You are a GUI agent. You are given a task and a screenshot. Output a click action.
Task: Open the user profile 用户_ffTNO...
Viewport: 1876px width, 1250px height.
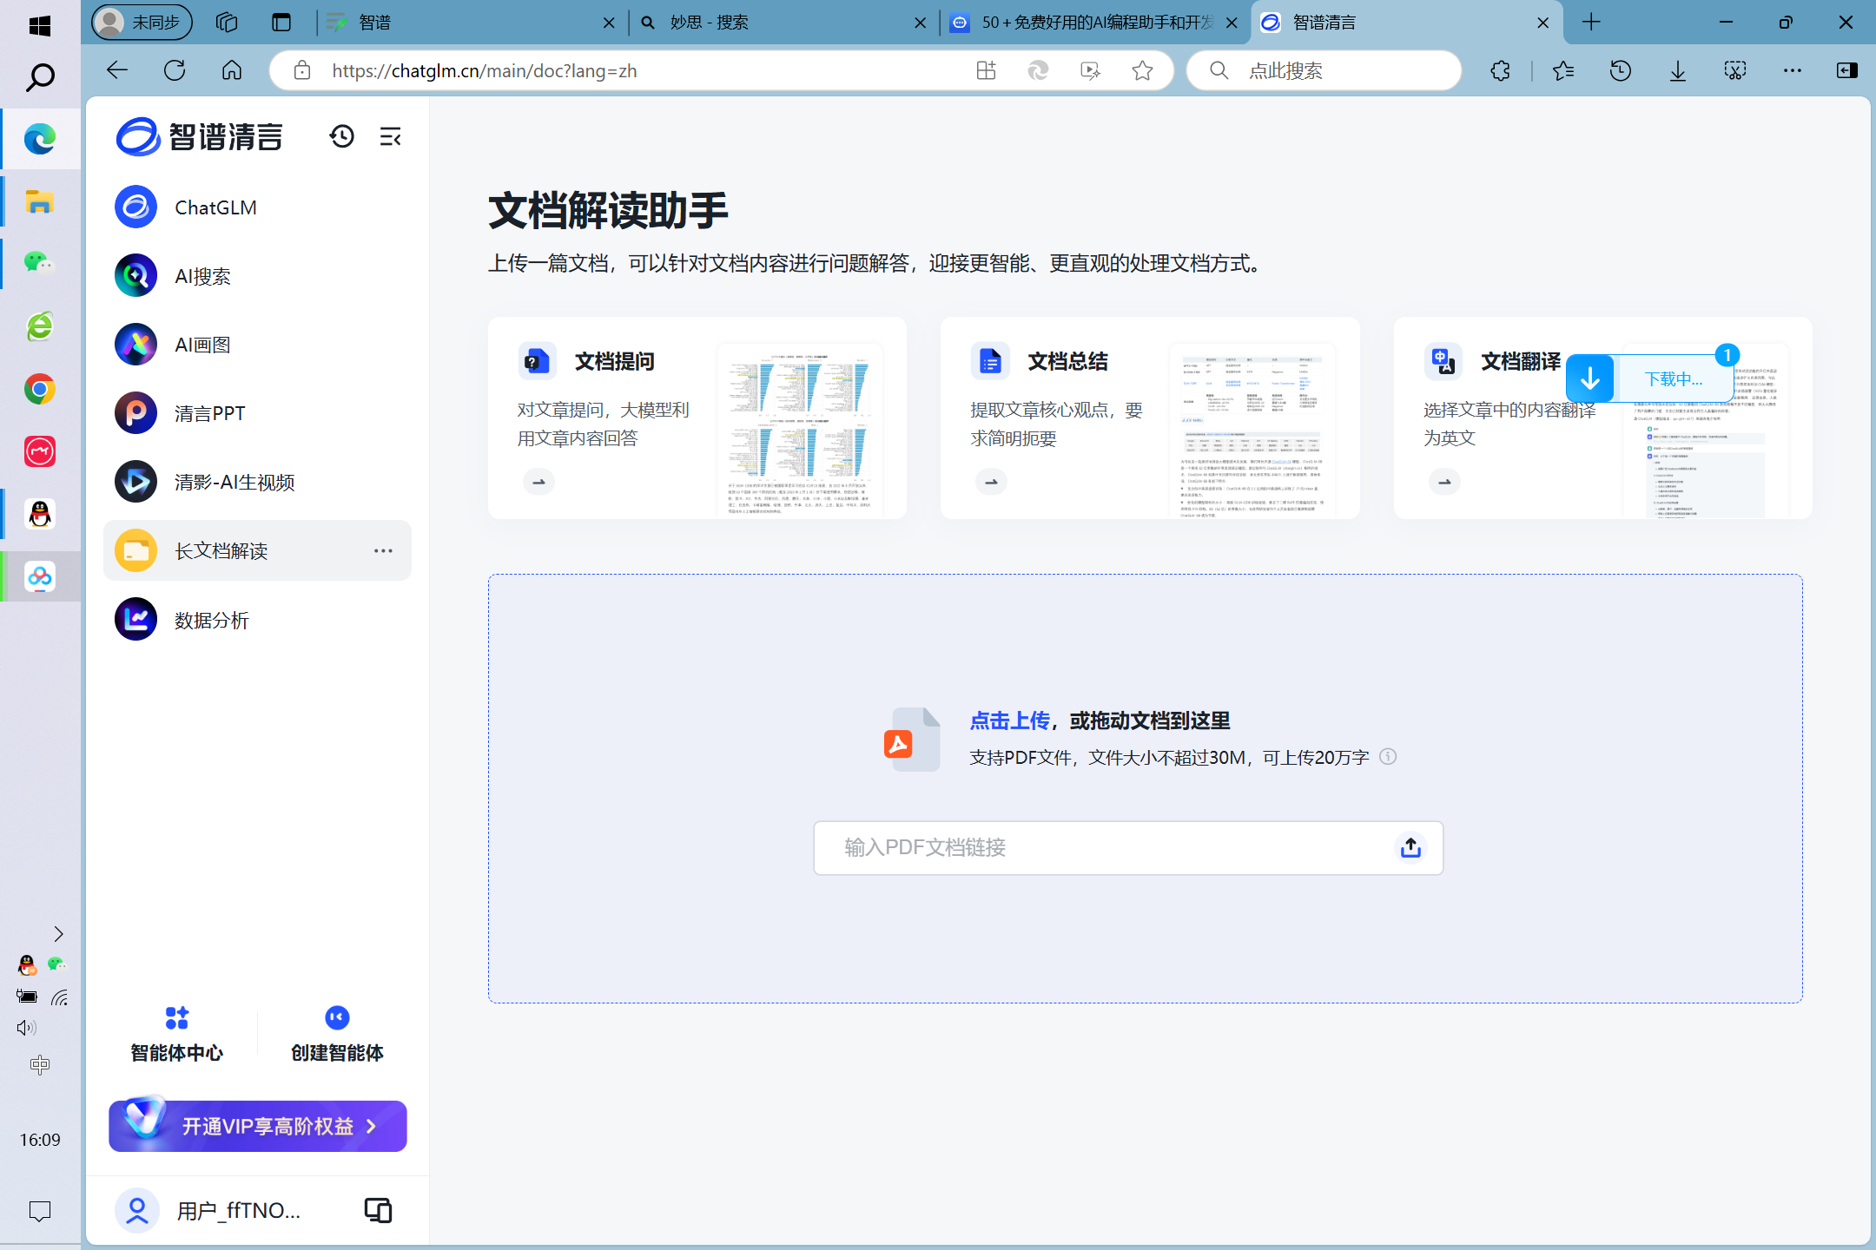(x=208, y=1210)
